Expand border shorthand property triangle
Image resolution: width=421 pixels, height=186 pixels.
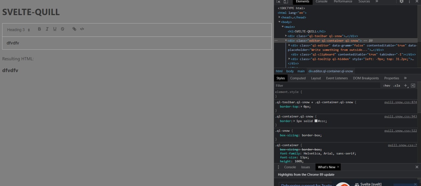point(294,121)
